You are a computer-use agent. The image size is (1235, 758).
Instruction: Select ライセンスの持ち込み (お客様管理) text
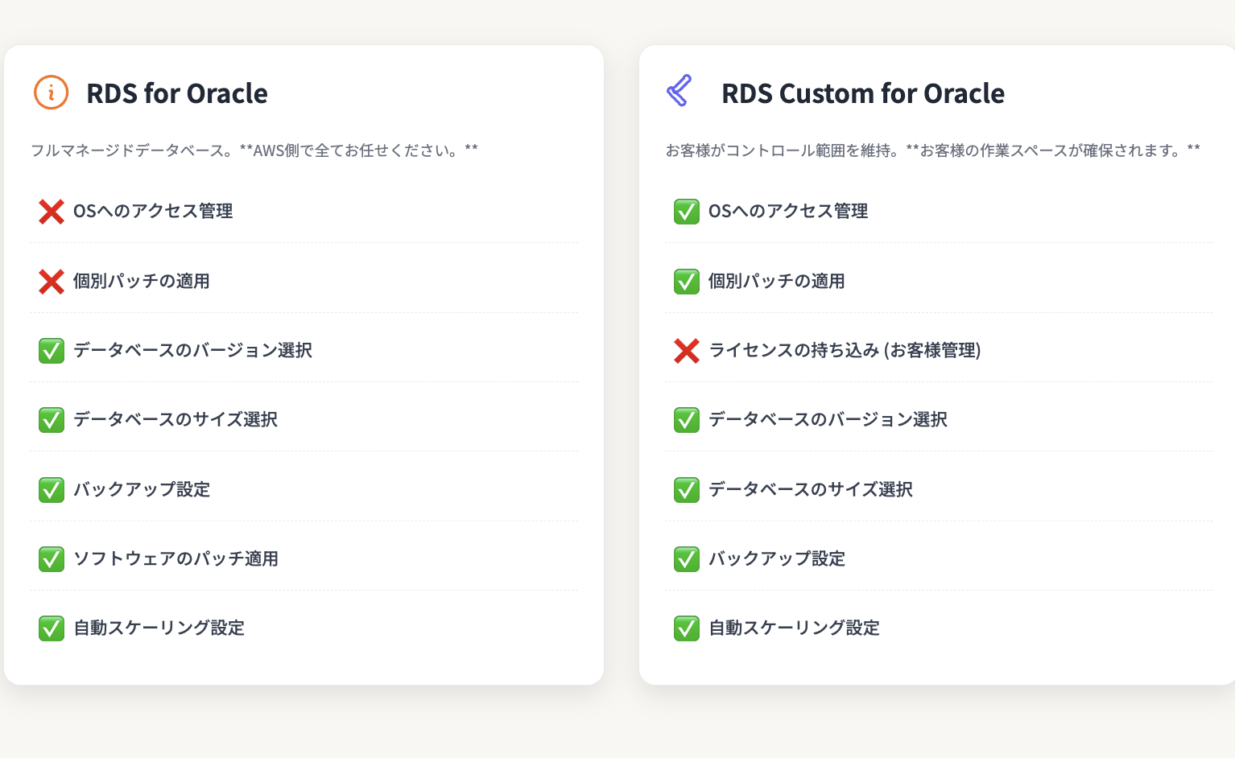(845, 350)
